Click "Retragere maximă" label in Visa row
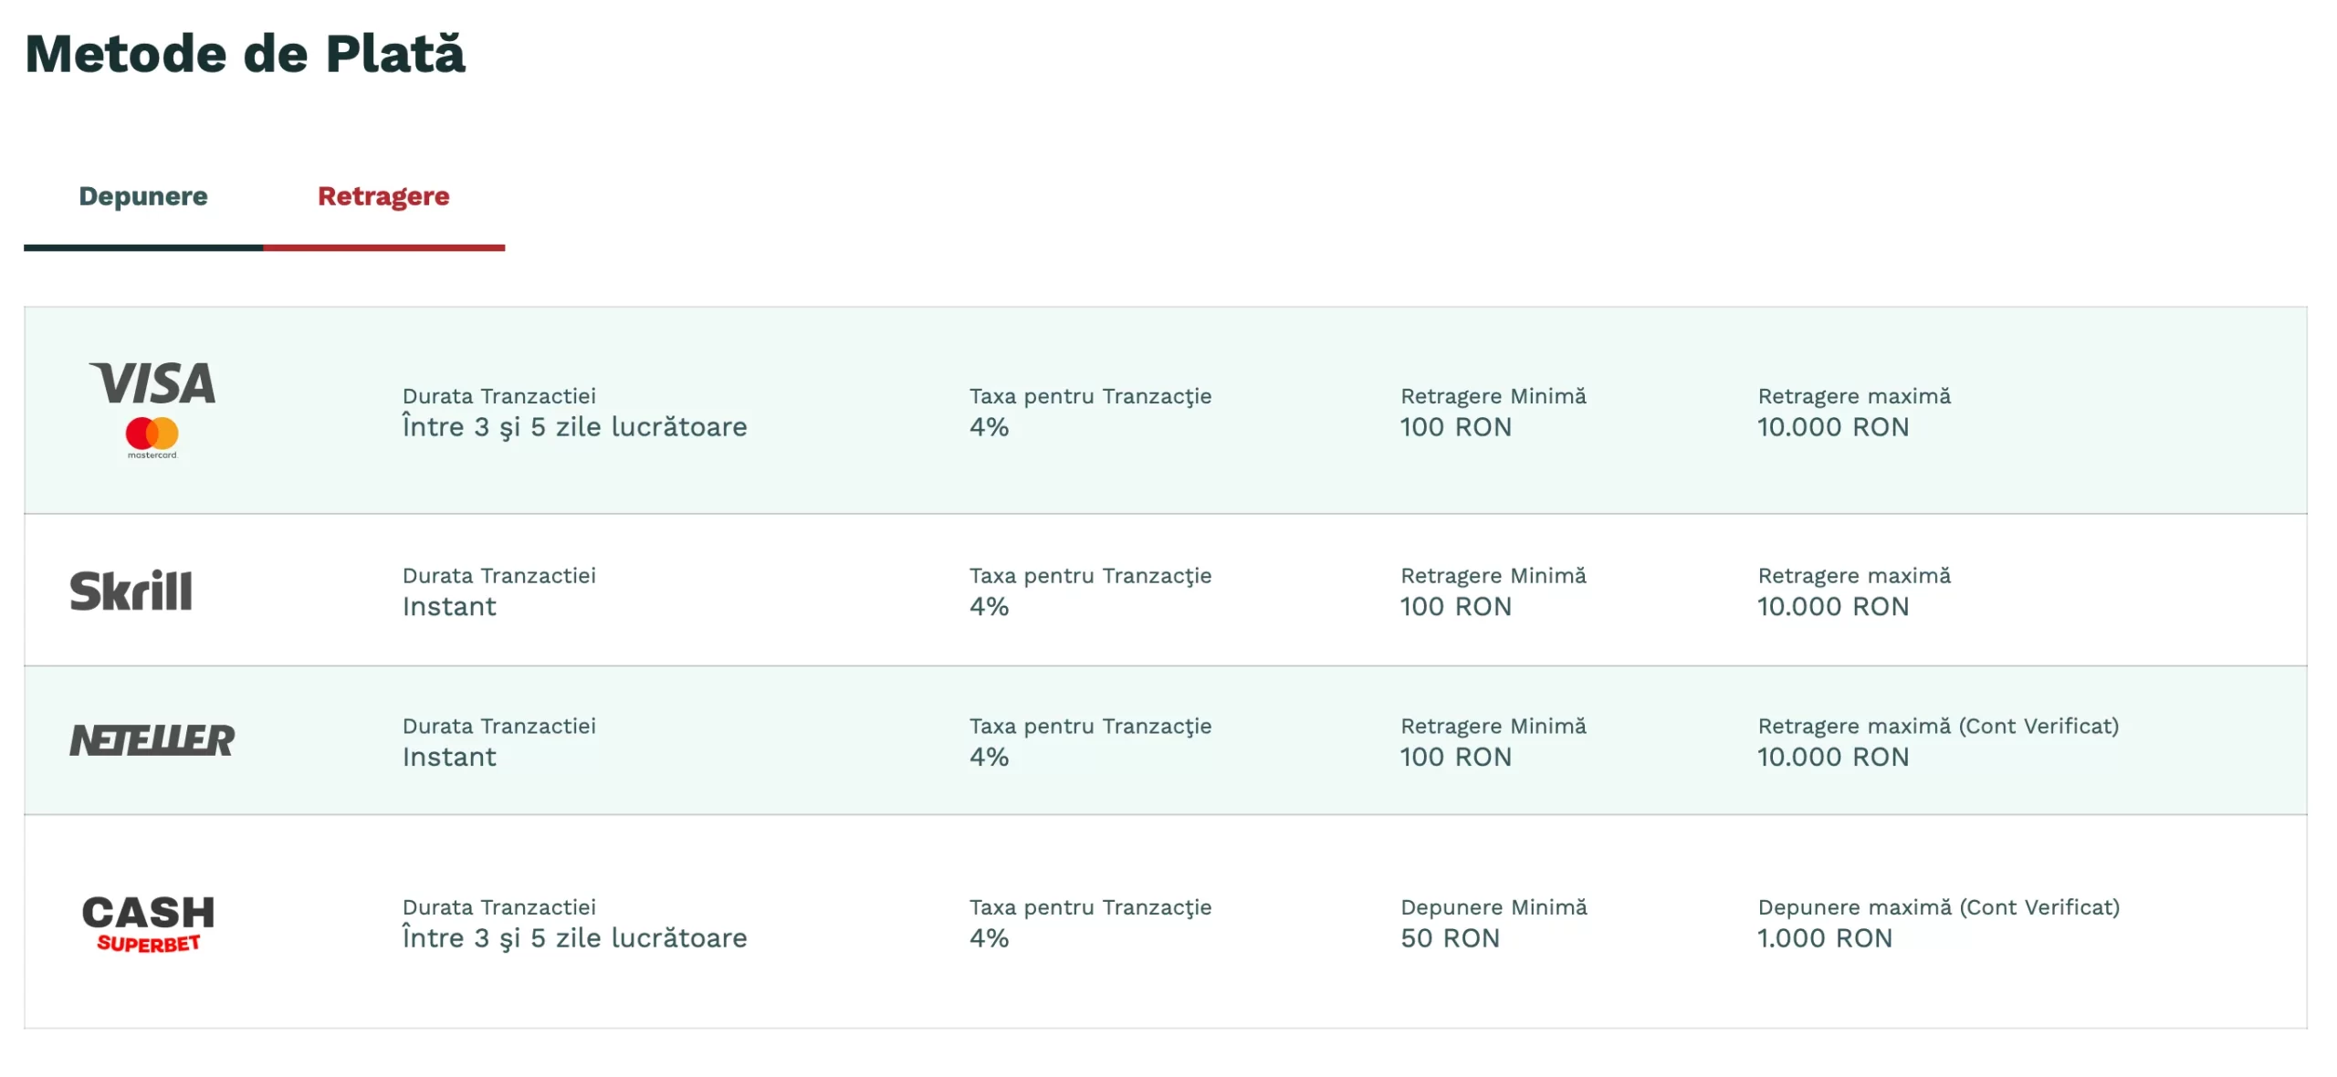This screenshot has height=1077, width=2337. pyautogui.click(x=1854, y=396)
